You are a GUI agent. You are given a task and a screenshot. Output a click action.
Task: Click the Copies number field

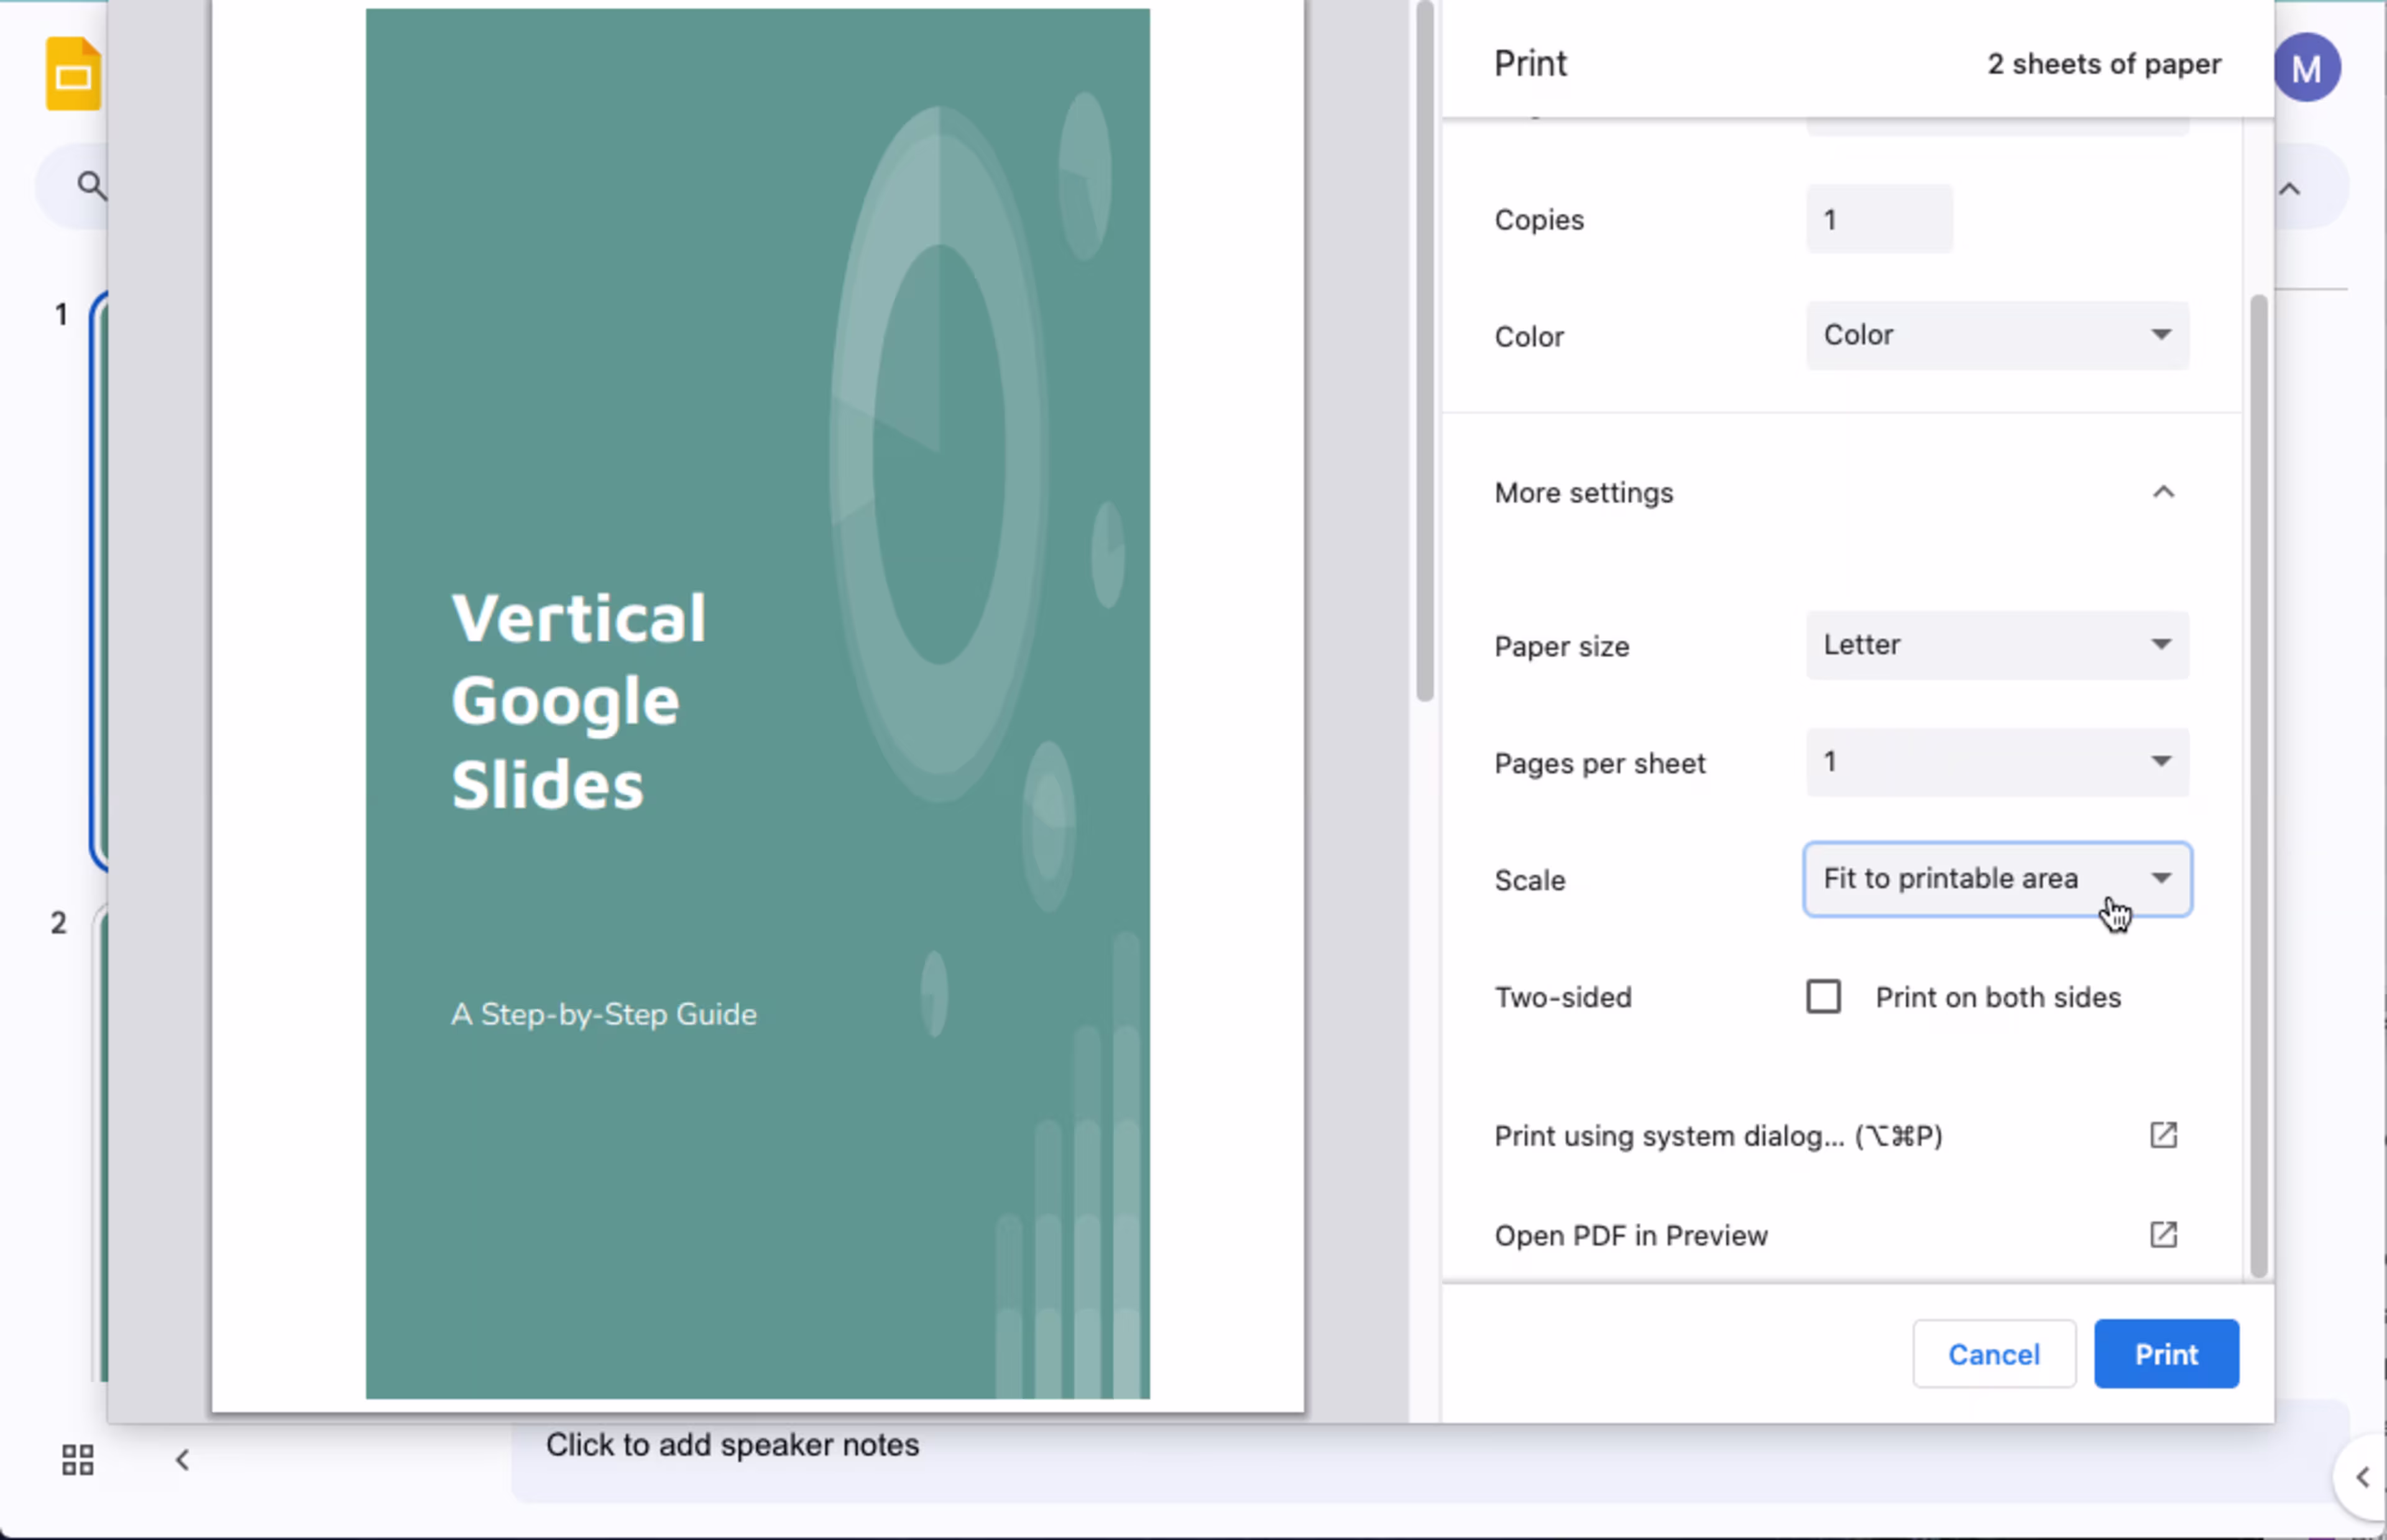coord(1878,219)
